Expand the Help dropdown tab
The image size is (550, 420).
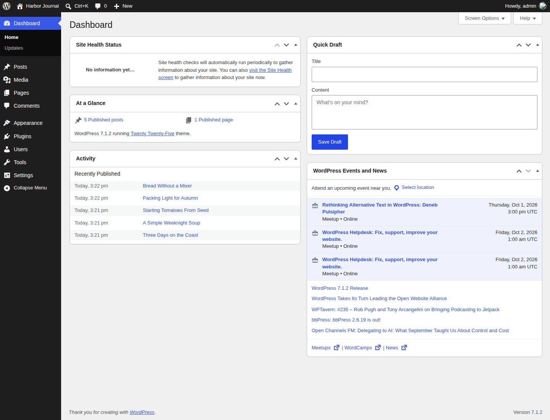point(527,18)
